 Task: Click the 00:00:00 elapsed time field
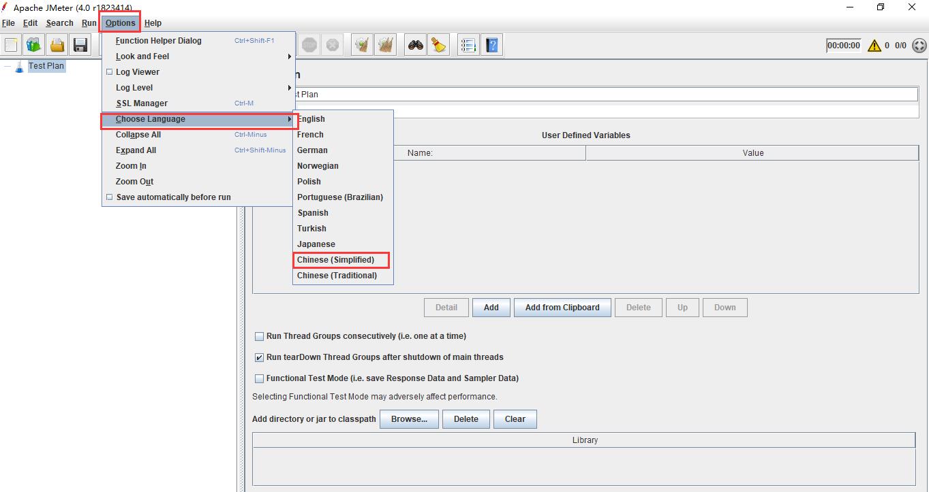coord(844,46)
